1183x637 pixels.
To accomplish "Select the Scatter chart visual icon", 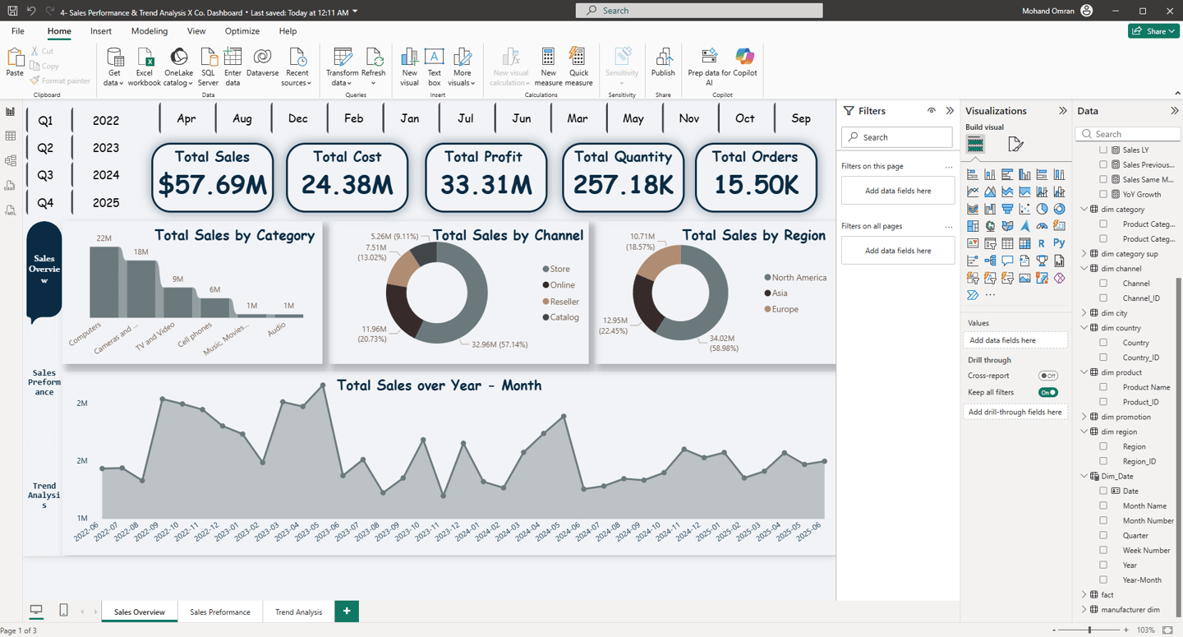I will [x=1024, y=209].
